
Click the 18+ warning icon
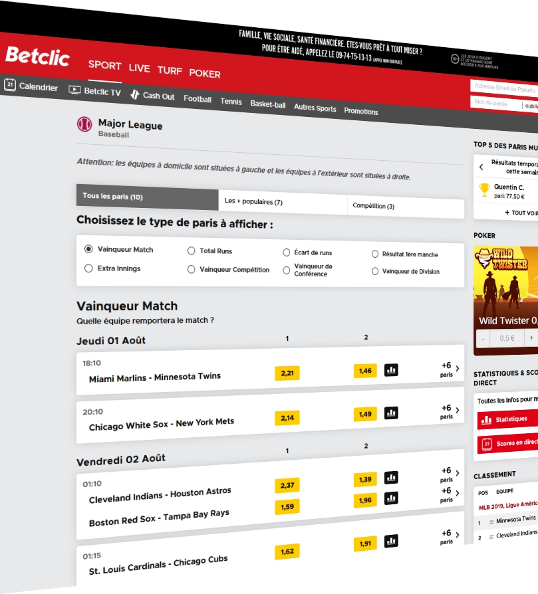coord(455,58)
